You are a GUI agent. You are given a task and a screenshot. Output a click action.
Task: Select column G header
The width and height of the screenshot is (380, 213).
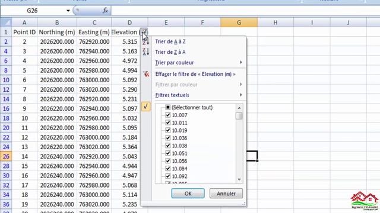[239, 22]
